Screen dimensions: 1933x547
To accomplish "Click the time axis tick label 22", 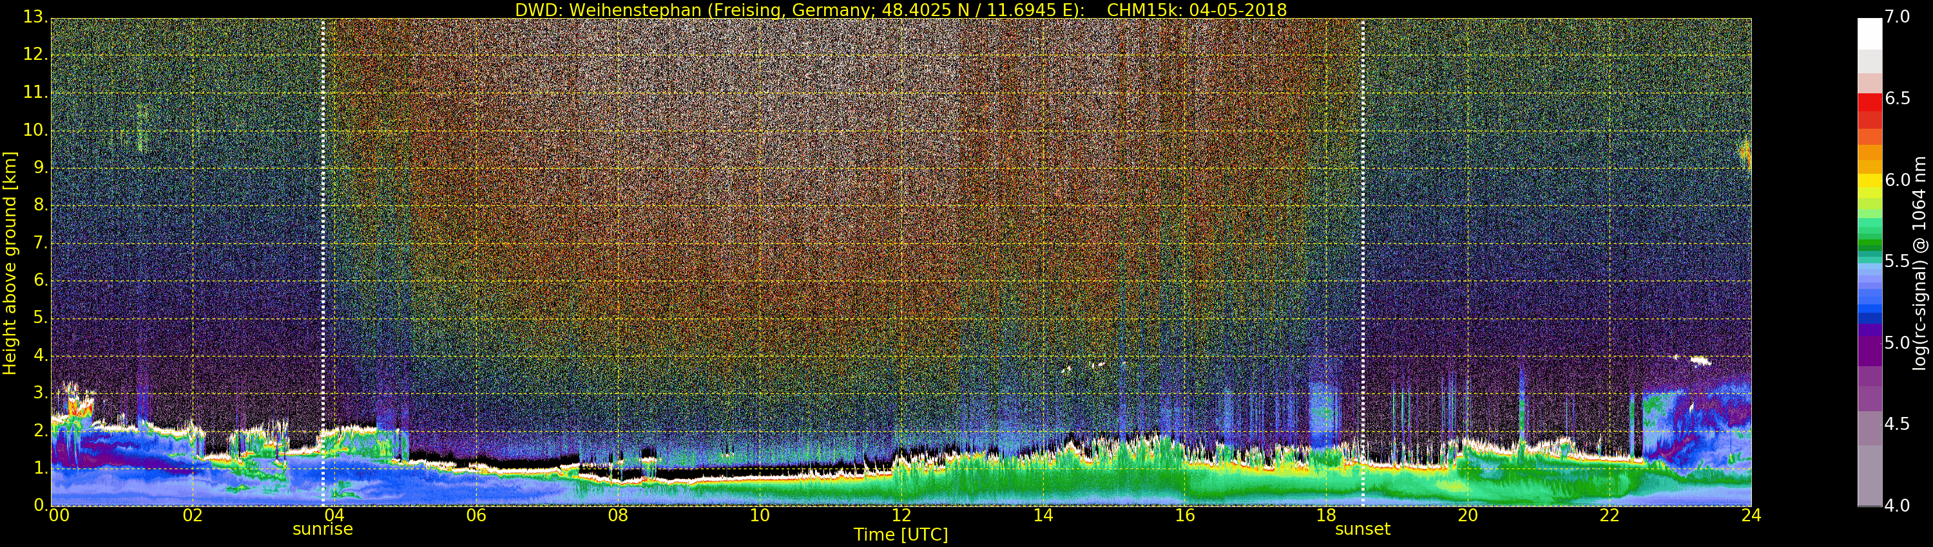I will 1610,515.
